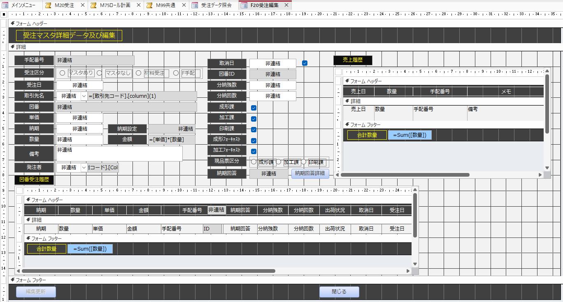Open the 取引先名 combo box dropdown arrow
Image resolution: width=563 pixels, height=302 pixels.
[84, 96]
